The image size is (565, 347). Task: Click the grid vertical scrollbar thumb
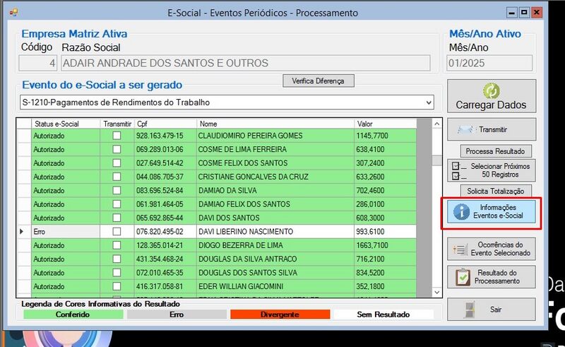[437, 160]
